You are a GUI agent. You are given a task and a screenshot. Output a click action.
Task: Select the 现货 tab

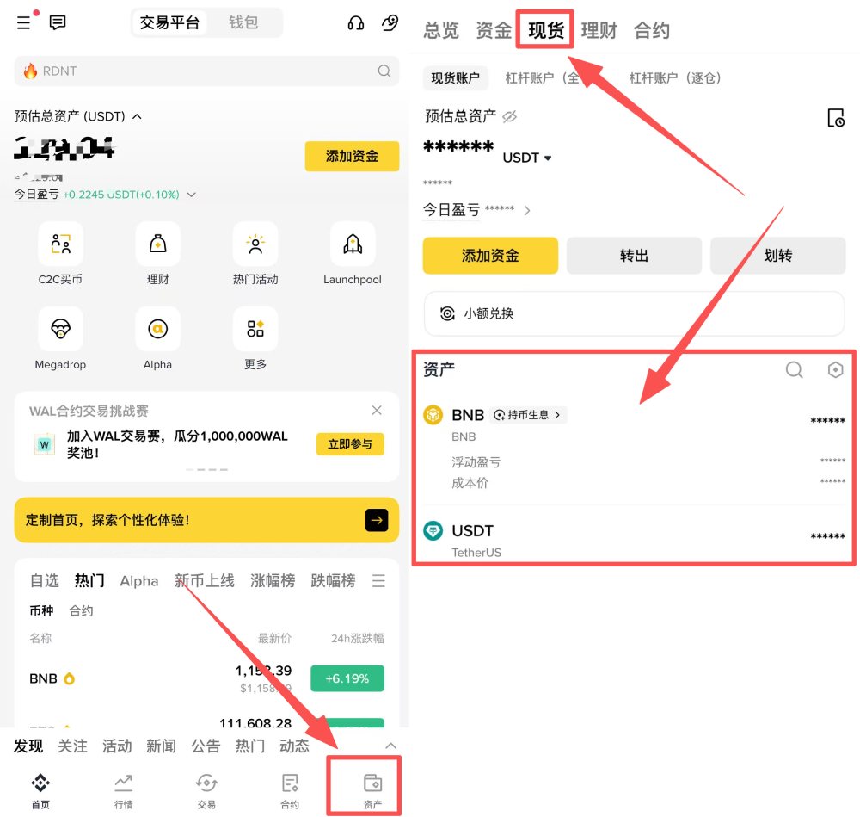pos(546,30)
